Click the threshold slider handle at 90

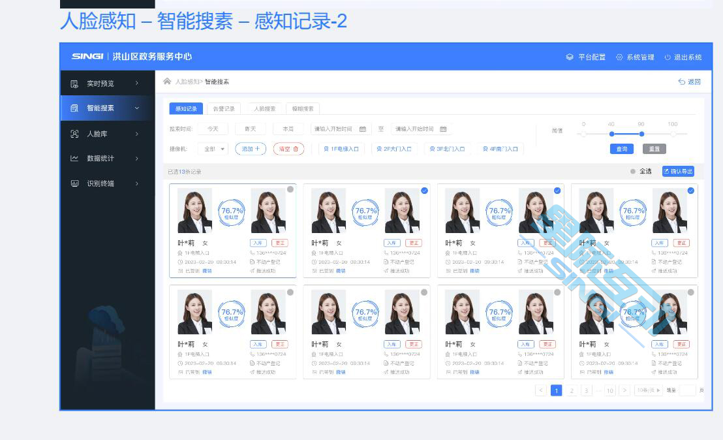[641, 134]
